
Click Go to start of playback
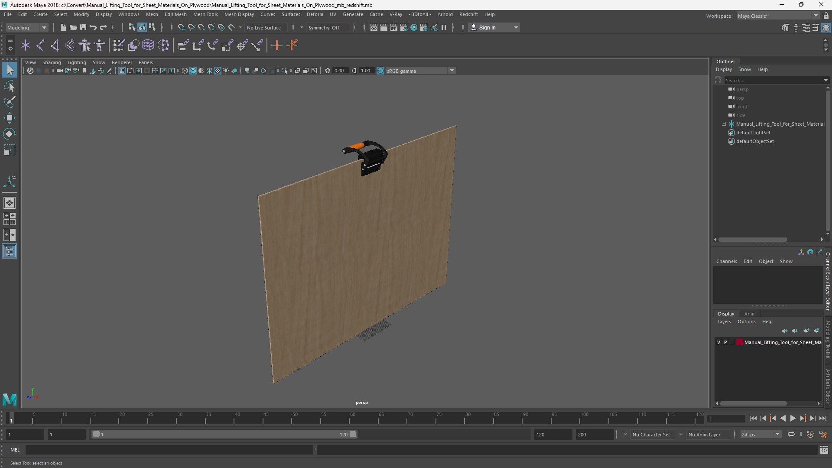[753, 418]
